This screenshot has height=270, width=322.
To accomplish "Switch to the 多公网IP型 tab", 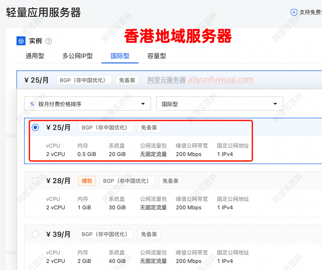I will [77, 56].
